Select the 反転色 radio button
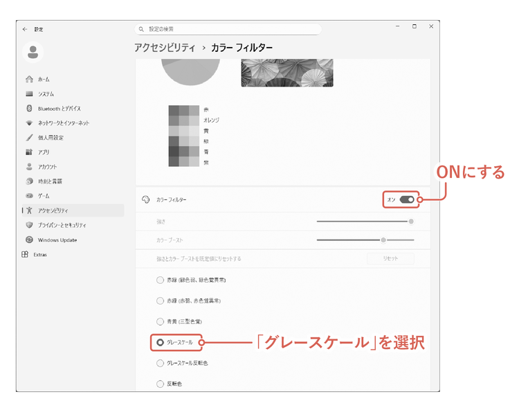The width and height of the screenshot is (519, 412). [x=161, y=384]
